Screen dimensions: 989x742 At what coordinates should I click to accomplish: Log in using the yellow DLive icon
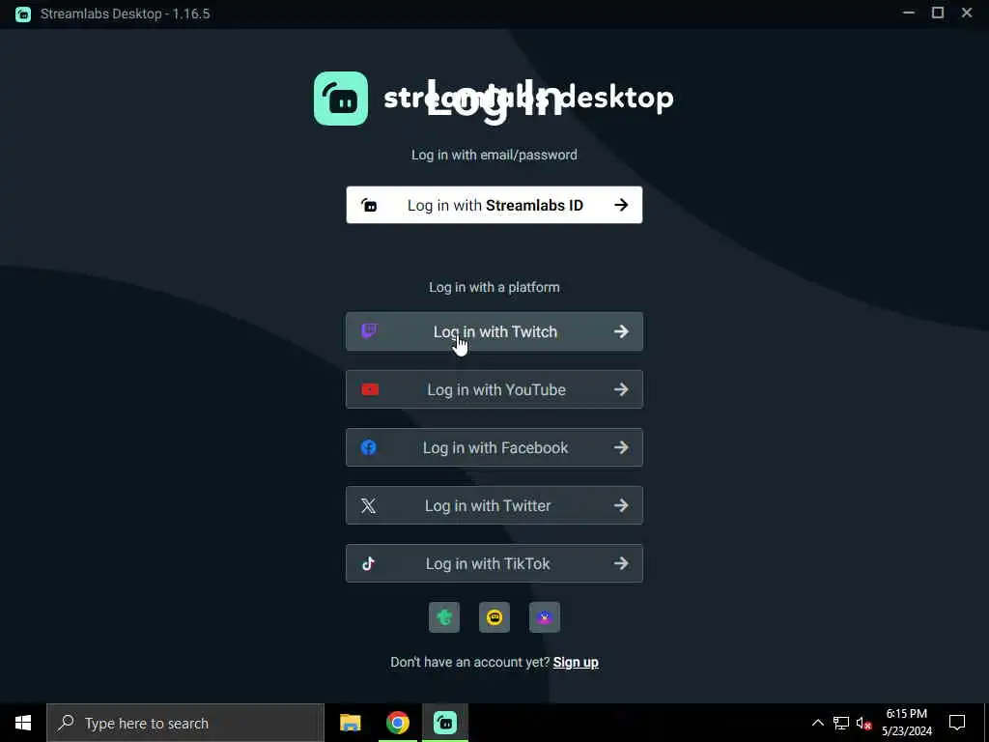[494, 617]
